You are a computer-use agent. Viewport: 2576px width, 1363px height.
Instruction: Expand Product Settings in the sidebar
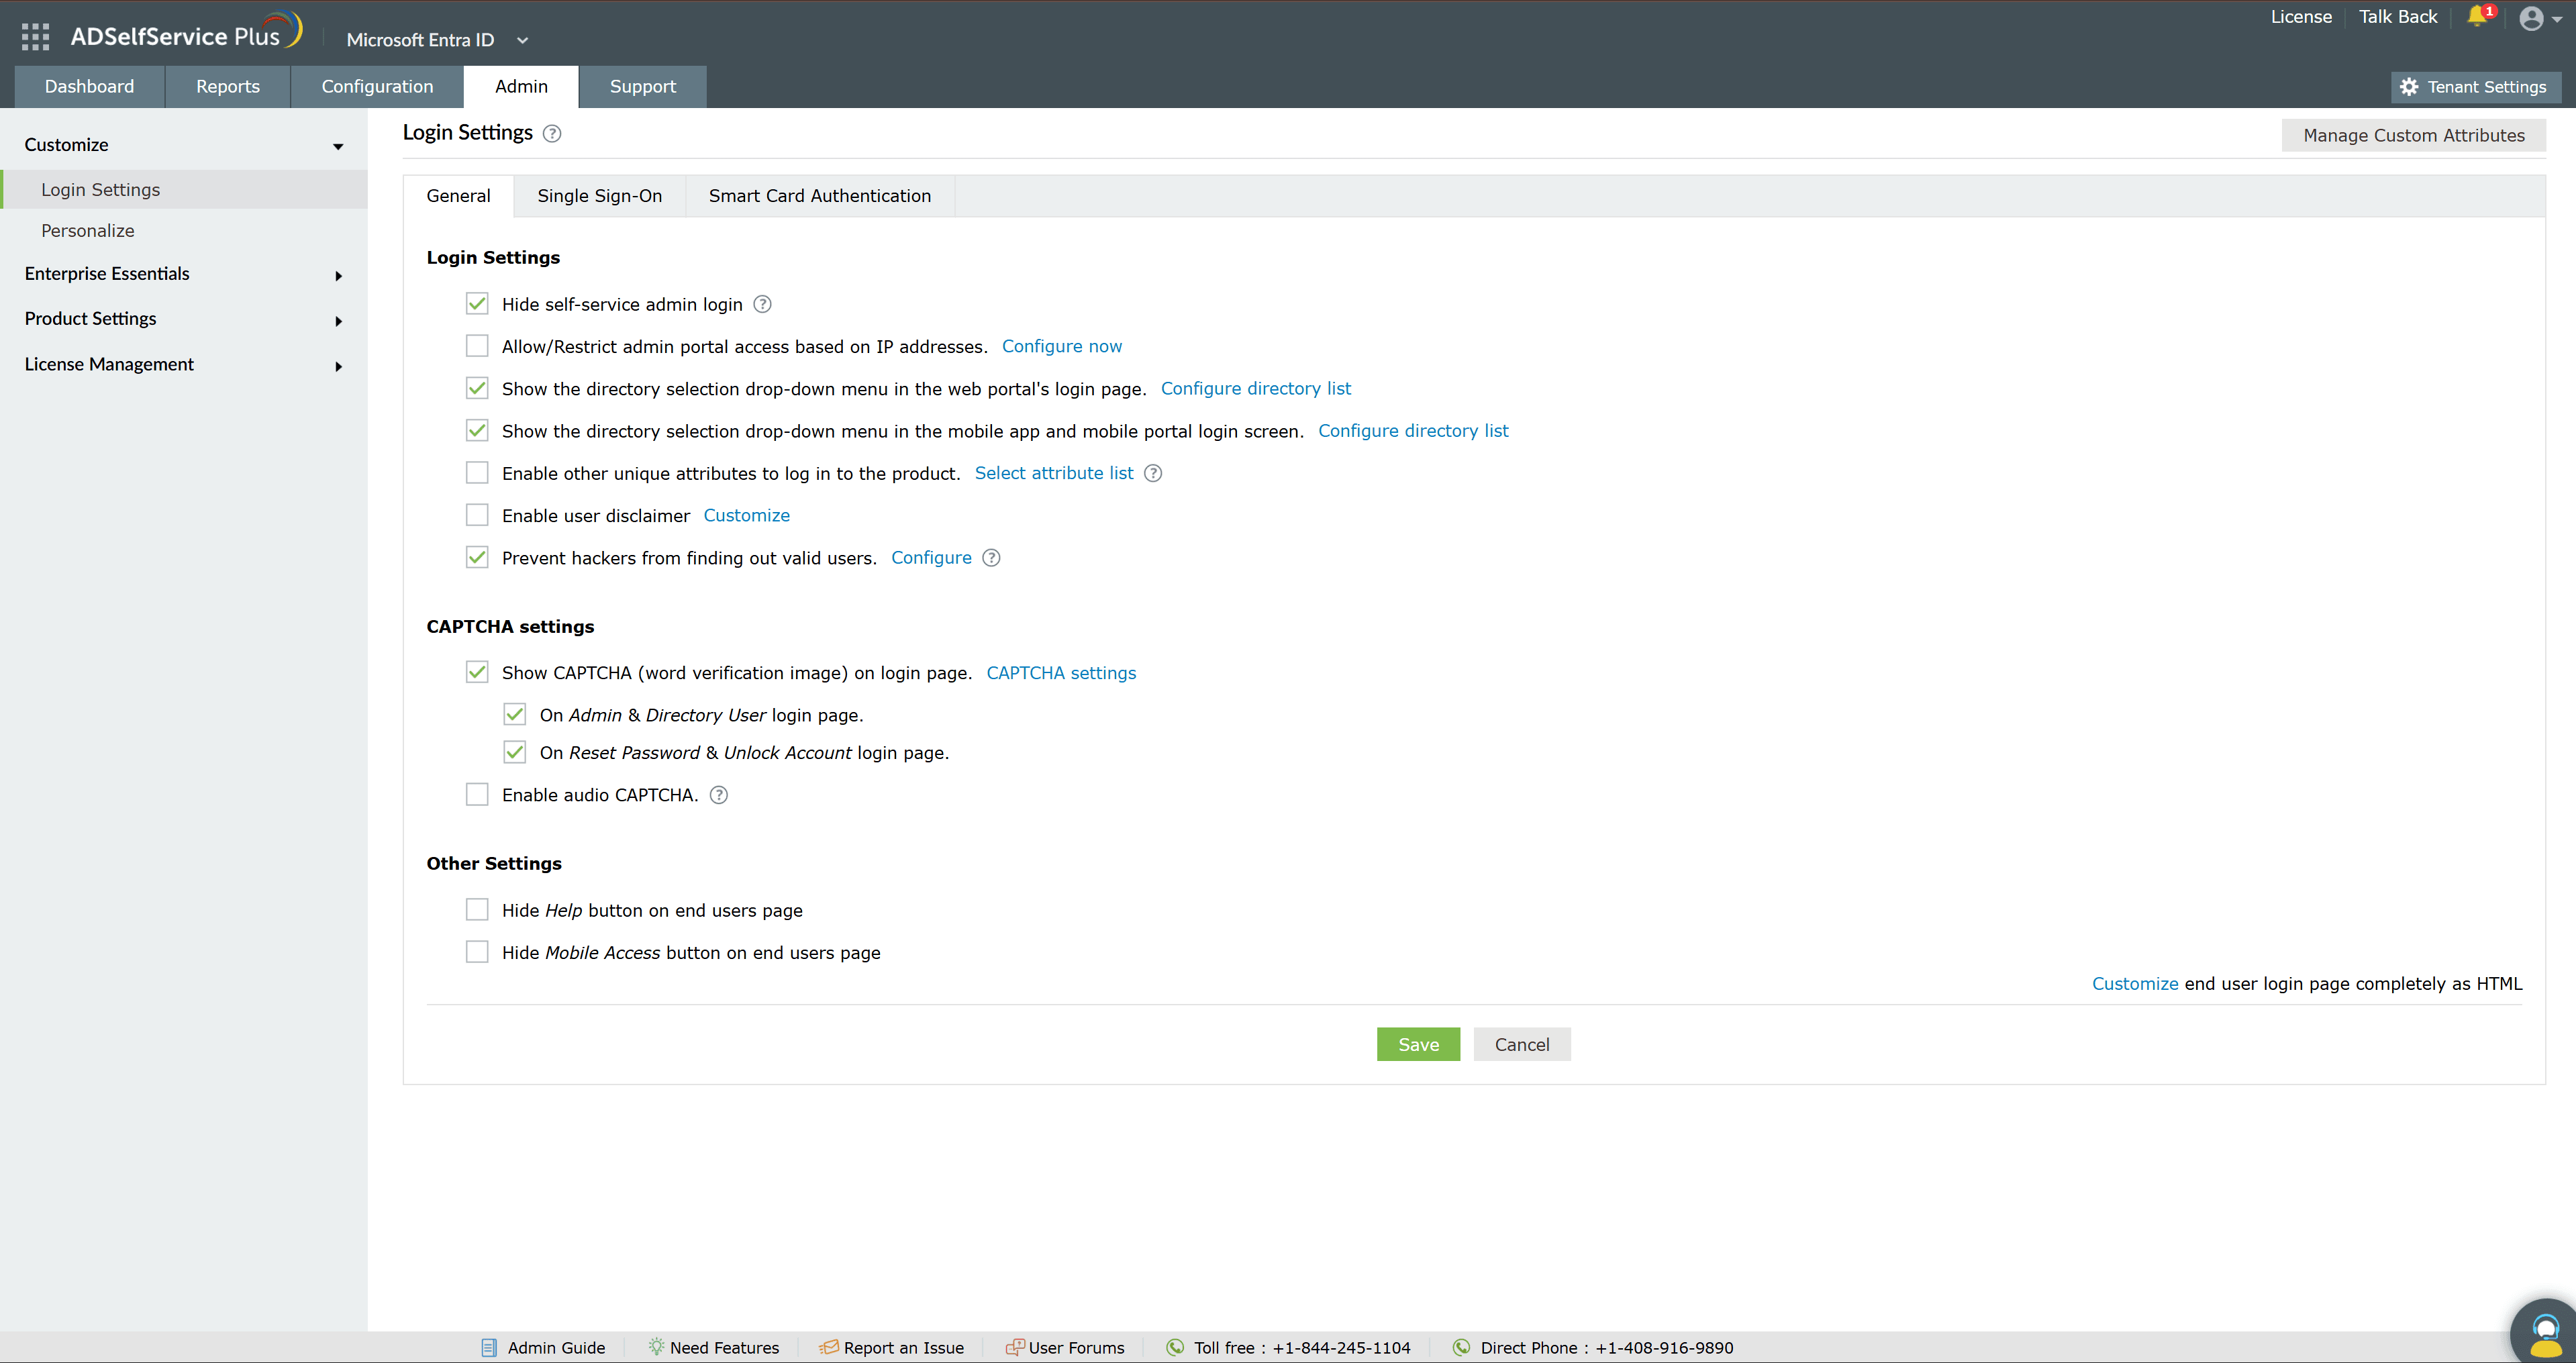tap(338, 321)
